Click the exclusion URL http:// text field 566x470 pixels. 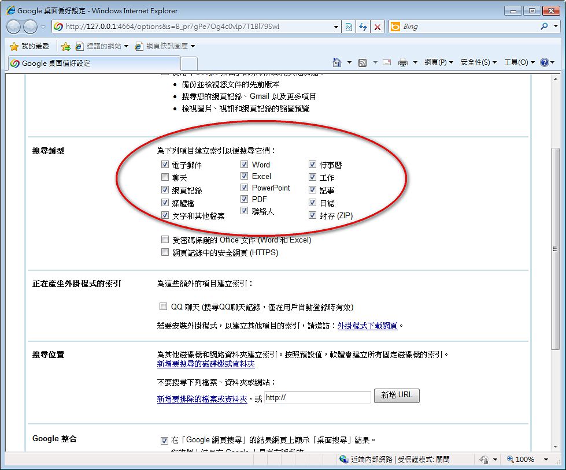point(317,397)
